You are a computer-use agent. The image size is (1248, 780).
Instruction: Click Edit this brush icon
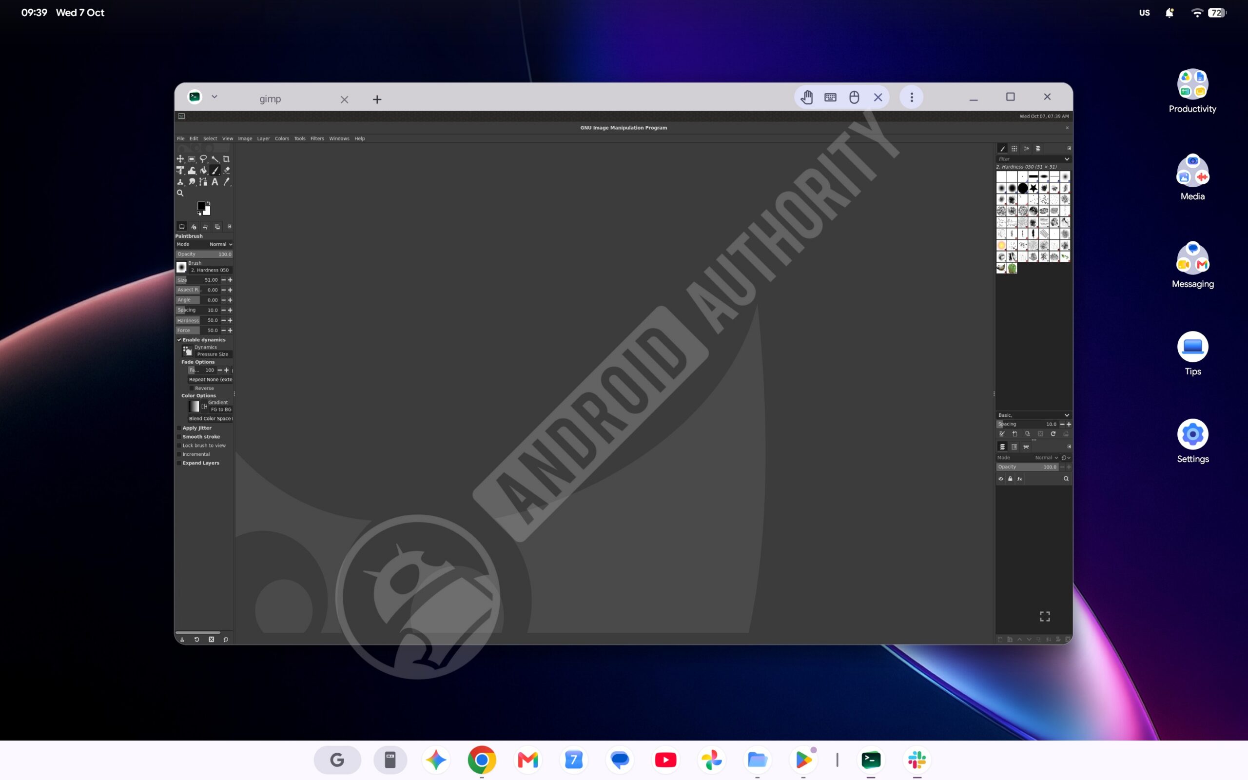1002,434
